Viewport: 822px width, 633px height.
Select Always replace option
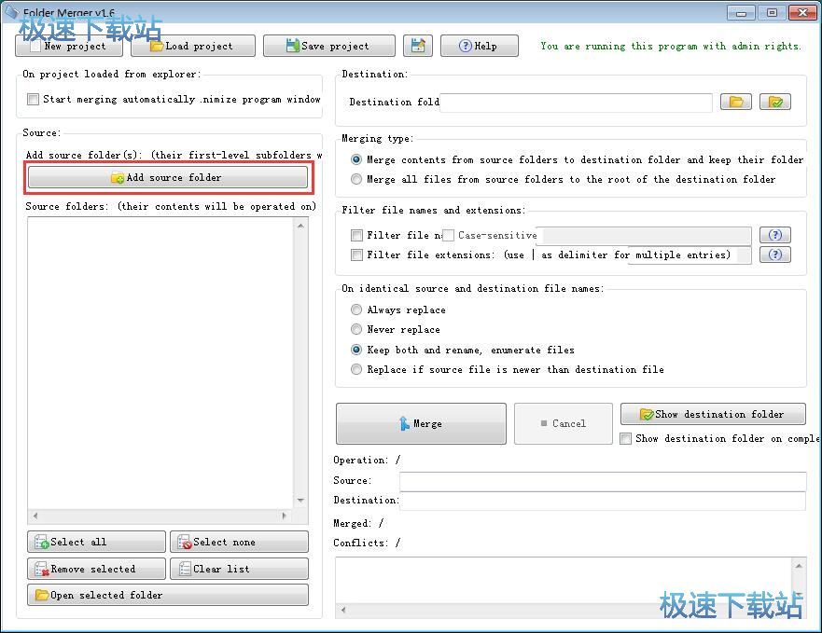coord(356,310)
